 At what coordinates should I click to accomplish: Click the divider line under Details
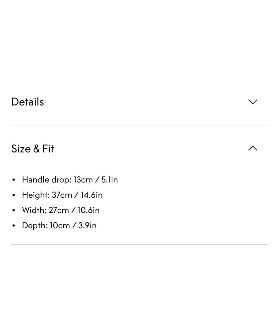pyautogui.click(x=139, y=125)
